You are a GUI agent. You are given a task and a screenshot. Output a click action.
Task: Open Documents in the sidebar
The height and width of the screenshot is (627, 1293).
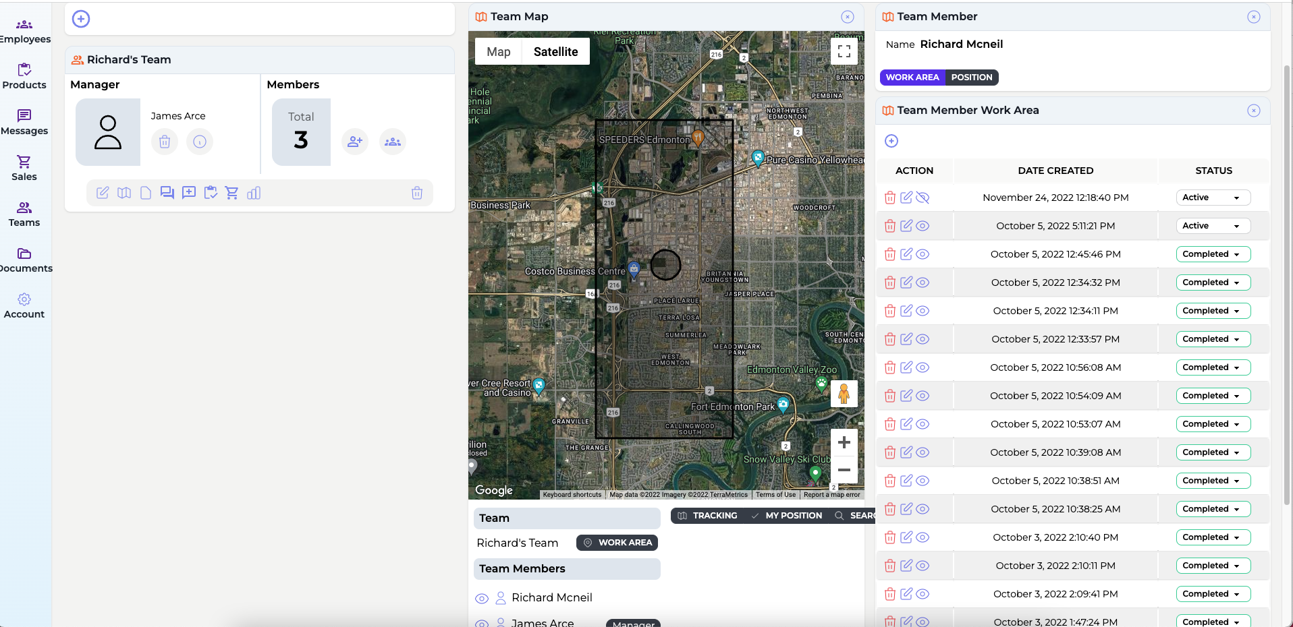click(24, 260)
